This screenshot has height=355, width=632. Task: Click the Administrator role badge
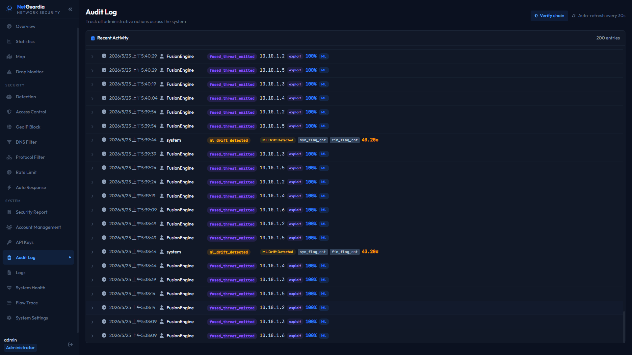click(x=20, y=348)
